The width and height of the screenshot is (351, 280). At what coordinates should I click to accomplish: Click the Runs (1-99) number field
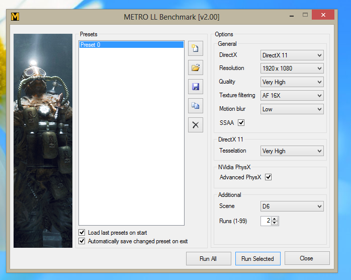click(x=266, y=221)
